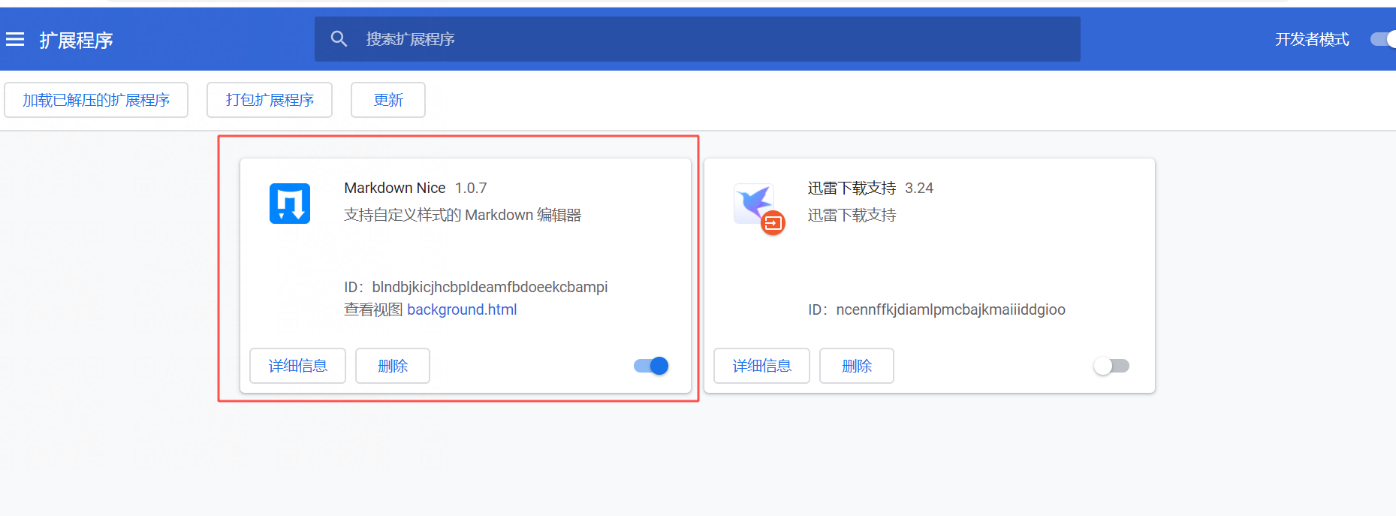Open the background.html view link
This screenshot has height=516, width=1396.
click(x=462, y=309)
